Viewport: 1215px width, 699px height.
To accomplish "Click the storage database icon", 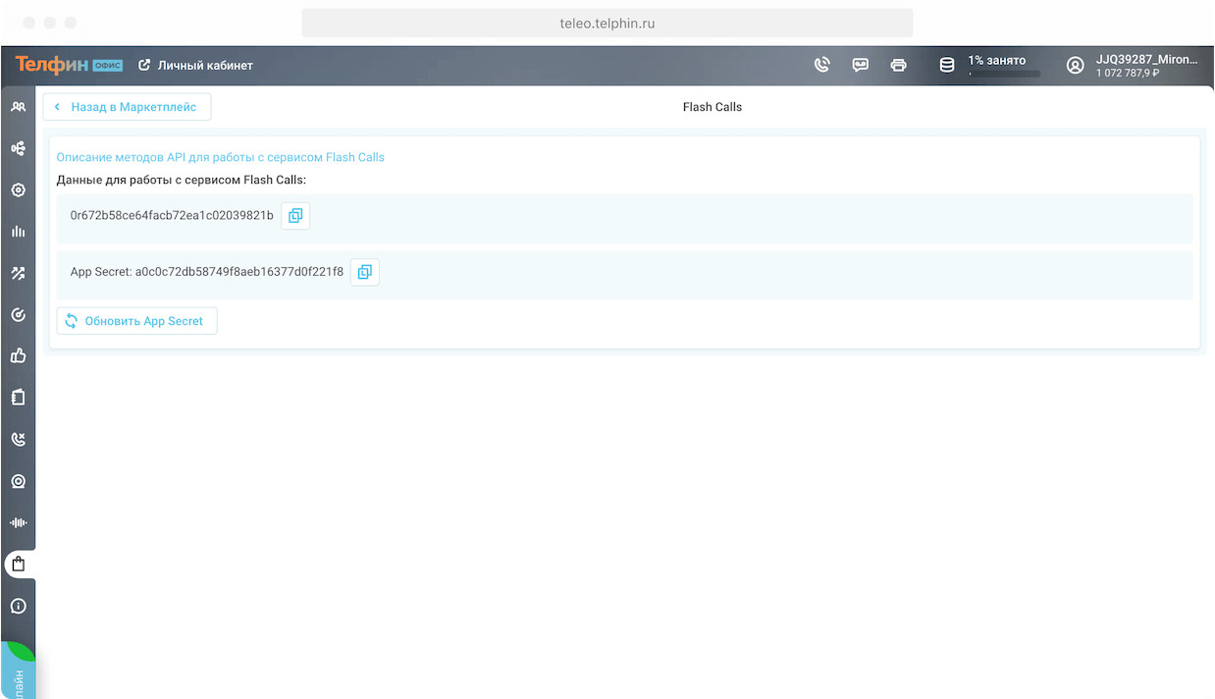I will (947, 65).
